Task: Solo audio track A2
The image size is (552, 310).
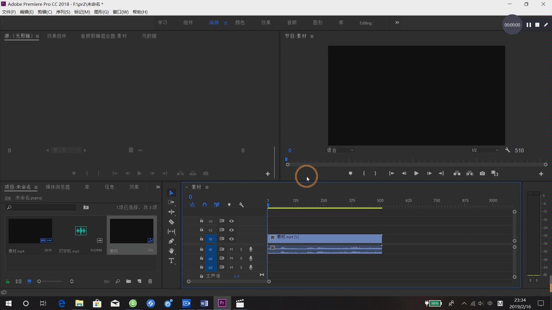Action: click(x=241, y=258)
